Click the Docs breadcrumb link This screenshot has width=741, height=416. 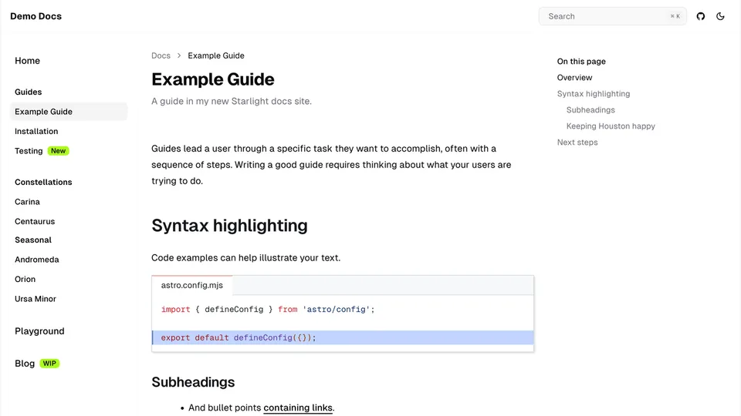click(x=161, y=55)
